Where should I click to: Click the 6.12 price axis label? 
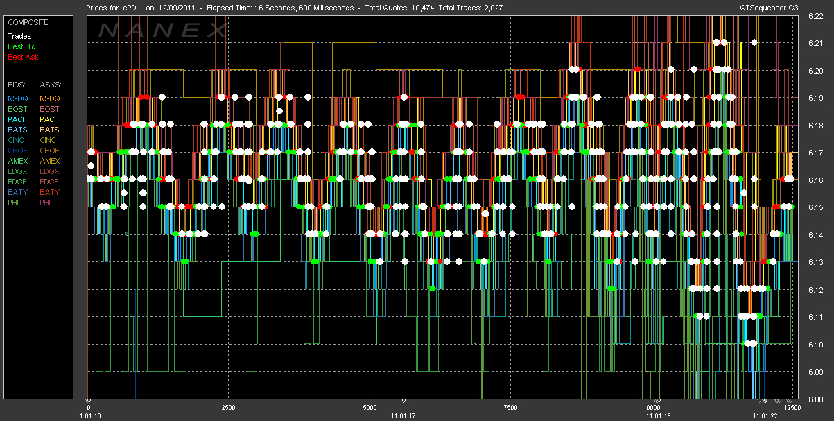815,290
